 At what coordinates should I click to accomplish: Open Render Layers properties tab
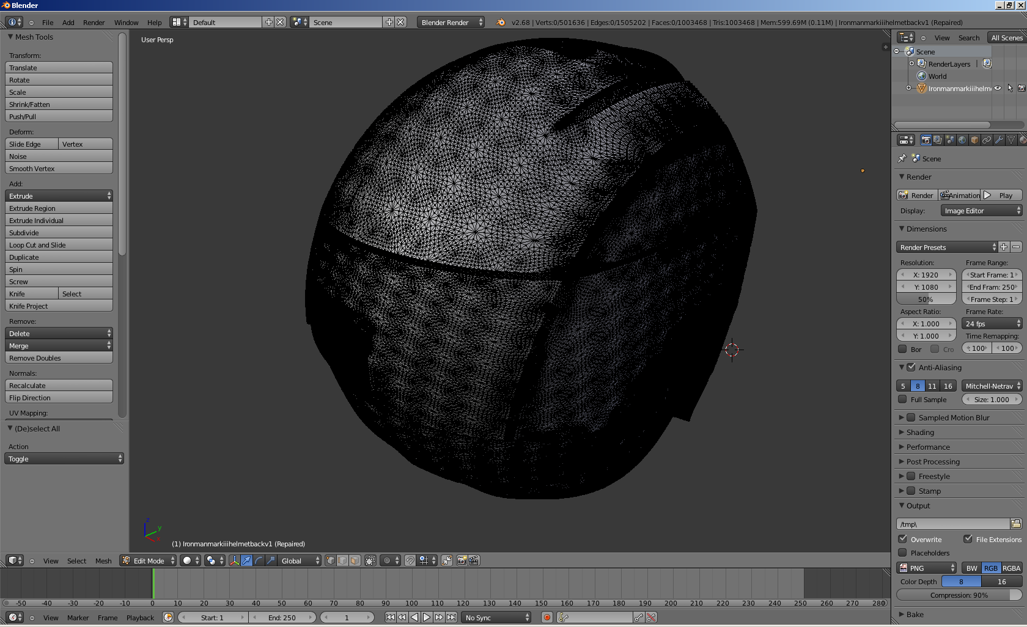click(938, 140)
